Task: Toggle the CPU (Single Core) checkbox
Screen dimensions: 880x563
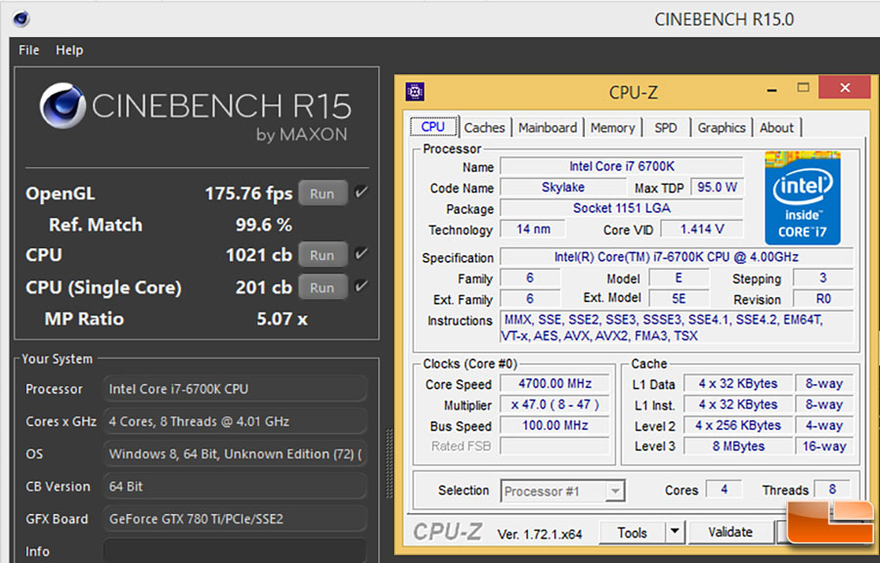Action: 361,286
